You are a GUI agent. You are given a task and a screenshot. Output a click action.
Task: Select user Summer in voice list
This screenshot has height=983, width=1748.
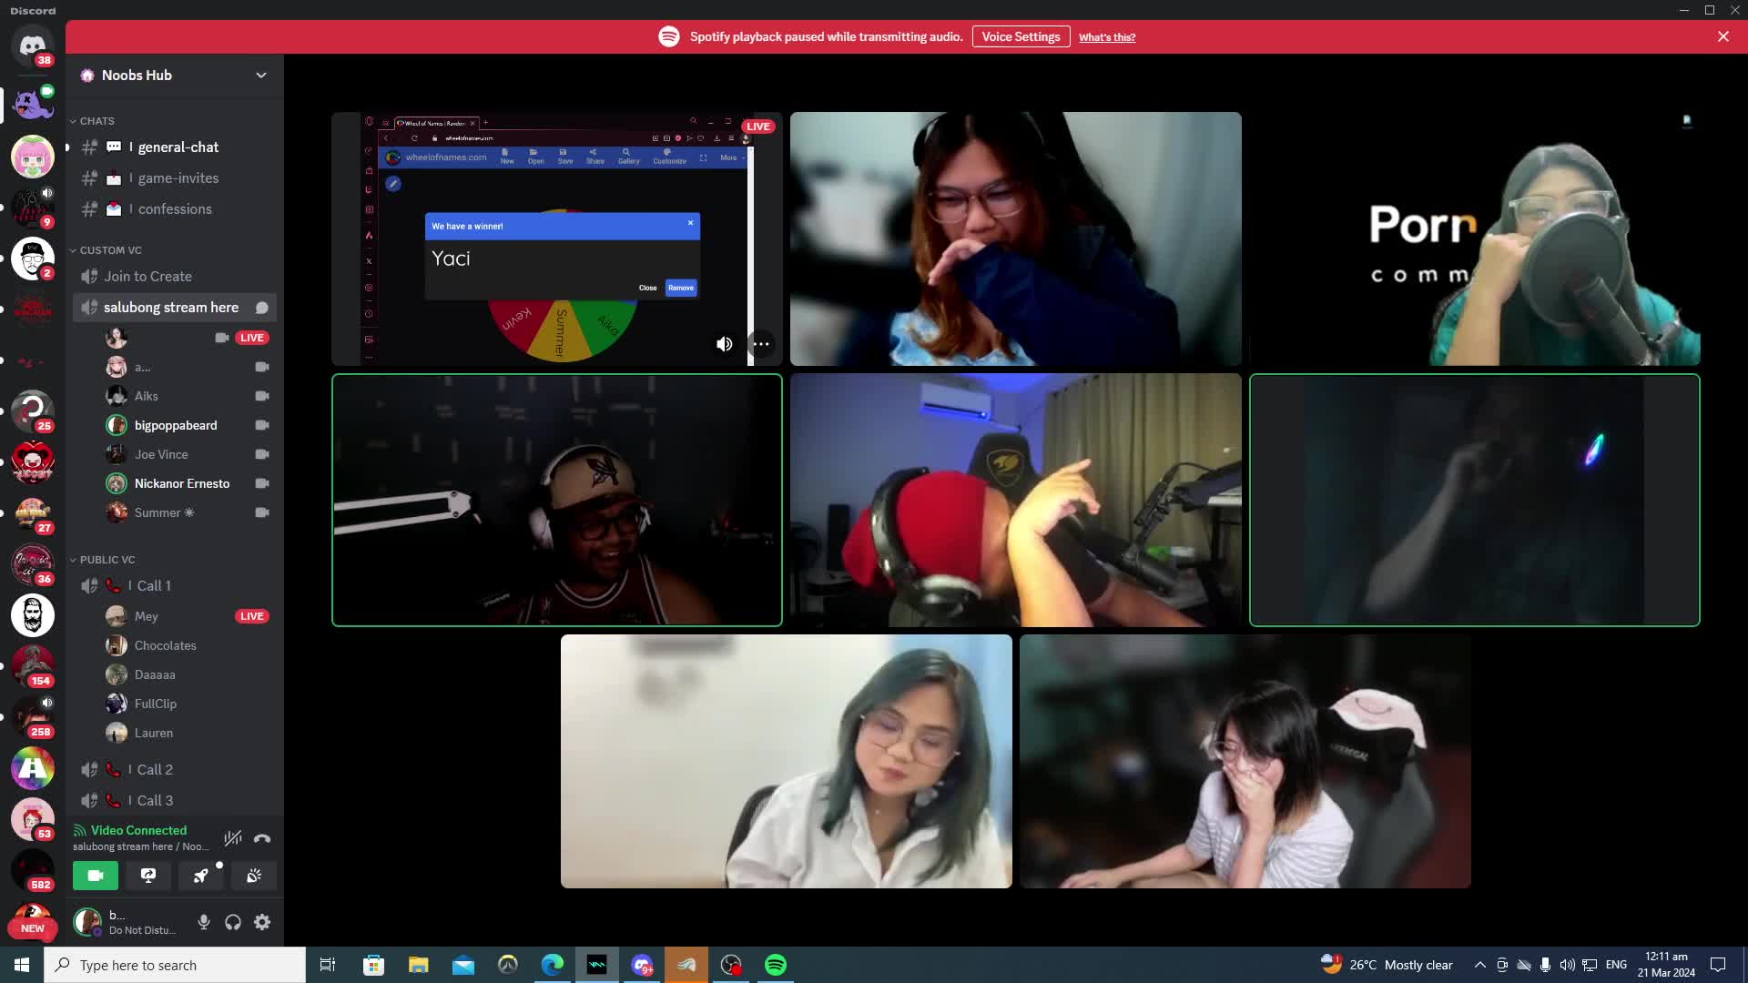[187, 512]
